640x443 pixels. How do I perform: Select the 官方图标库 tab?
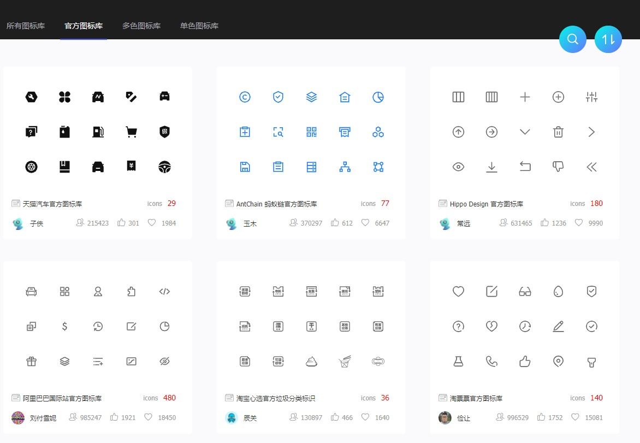coord(84,26)
